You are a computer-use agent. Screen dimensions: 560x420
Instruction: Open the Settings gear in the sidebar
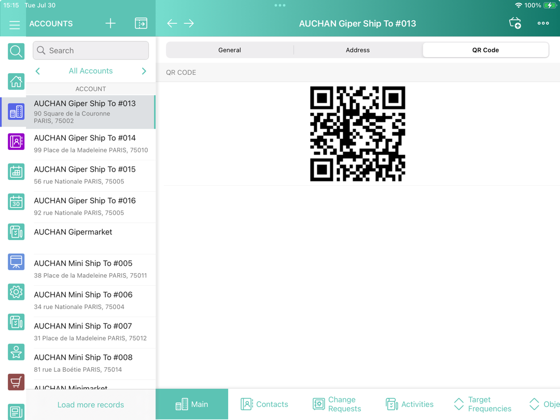pyautogui.click(x=16, y=292)
